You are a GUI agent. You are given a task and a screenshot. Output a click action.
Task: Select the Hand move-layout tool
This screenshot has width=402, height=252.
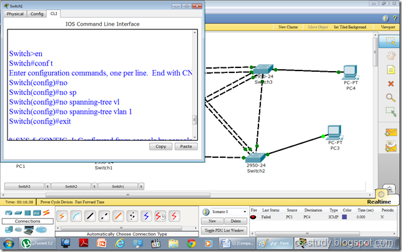[391, 55]
